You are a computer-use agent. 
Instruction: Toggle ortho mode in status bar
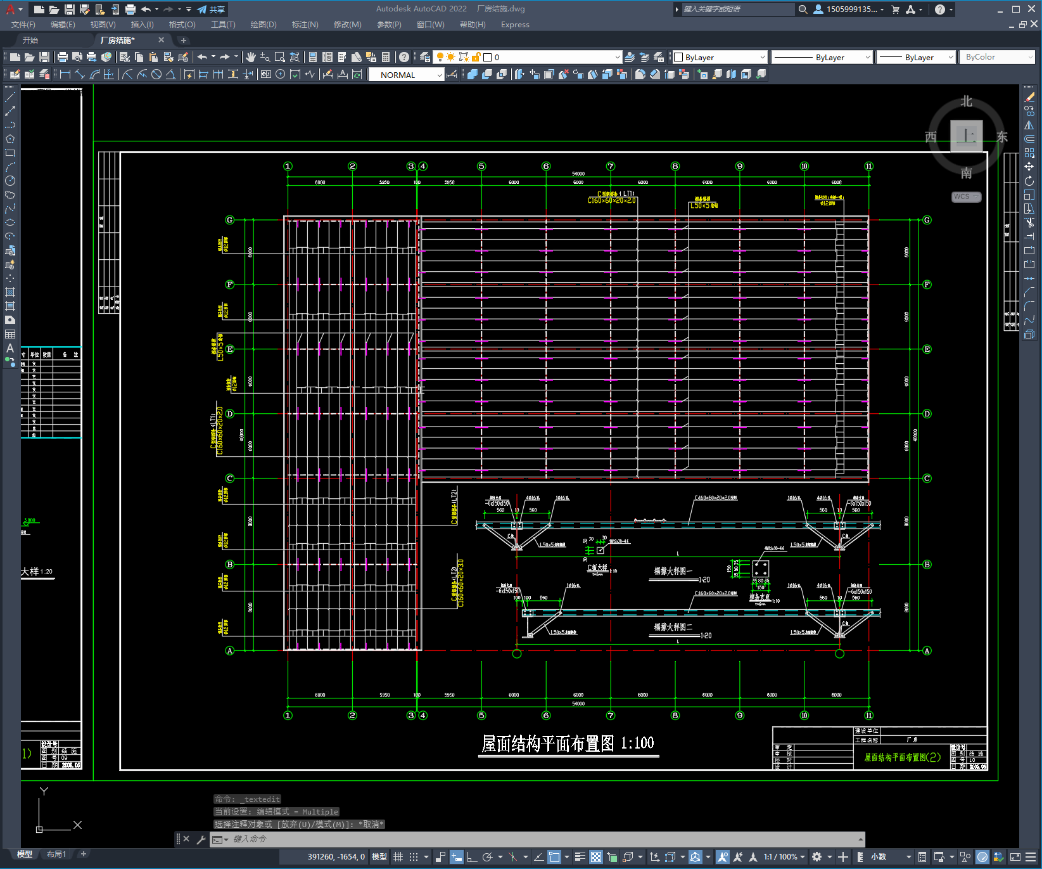click(472, 857)
